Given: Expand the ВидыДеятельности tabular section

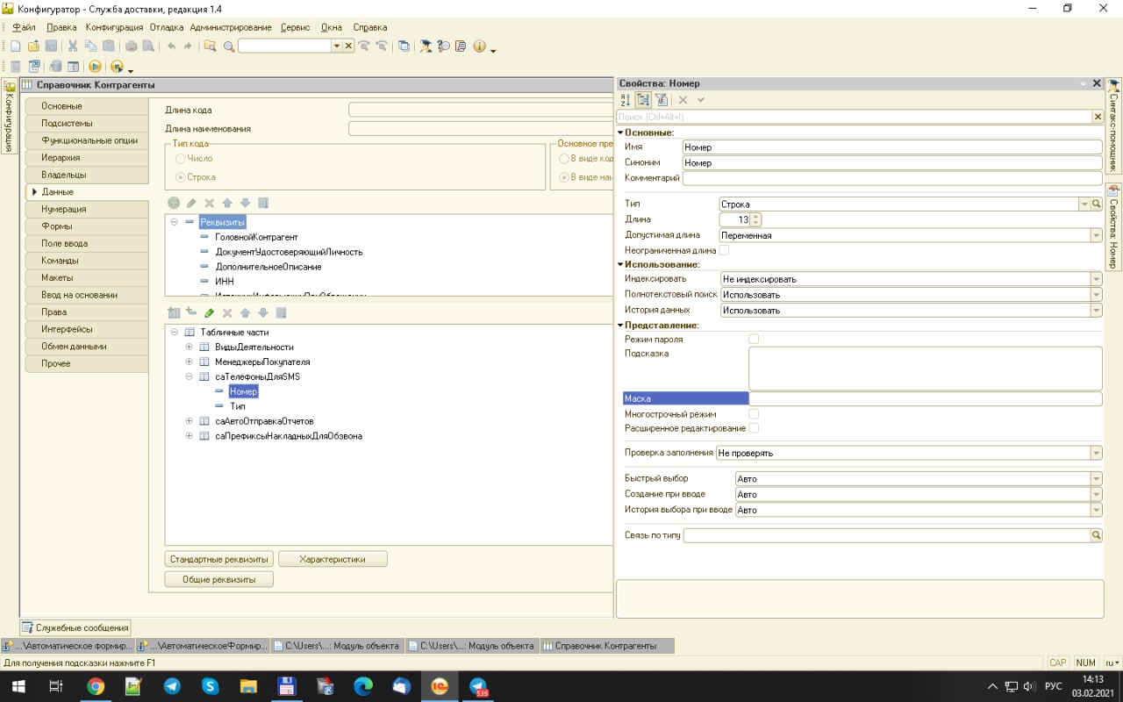Looking at the screenshot, I should (190, 347).
